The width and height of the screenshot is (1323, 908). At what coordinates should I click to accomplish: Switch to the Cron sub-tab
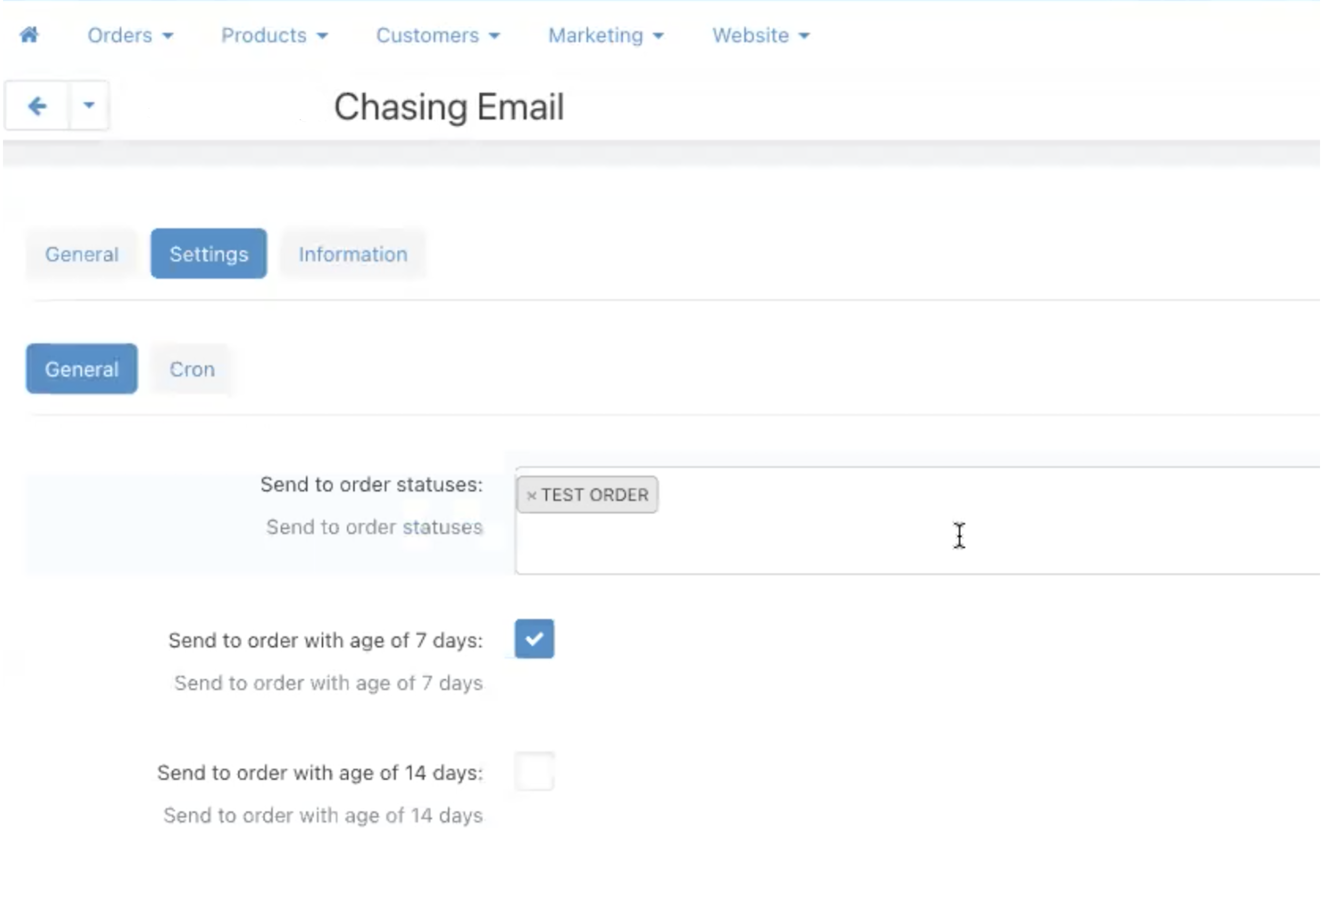click(193, 369)
